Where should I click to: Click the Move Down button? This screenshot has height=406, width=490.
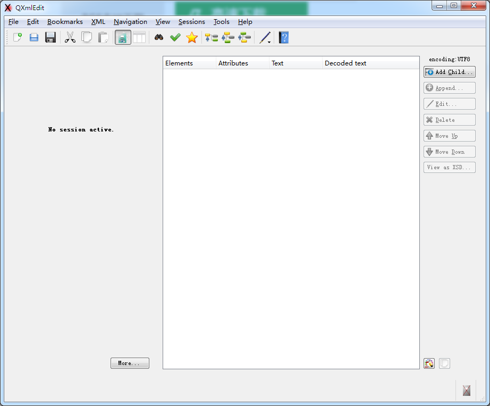click(450, 152)
